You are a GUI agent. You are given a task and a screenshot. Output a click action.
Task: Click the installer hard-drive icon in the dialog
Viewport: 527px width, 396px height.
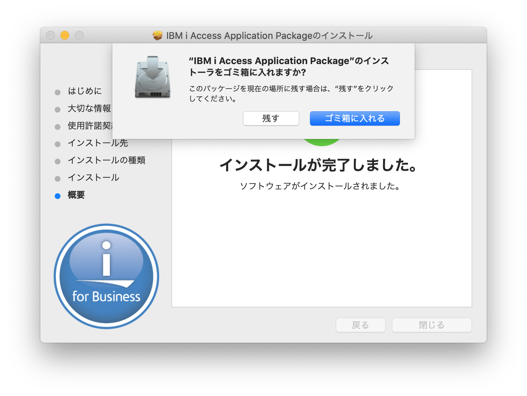point(152,77)
